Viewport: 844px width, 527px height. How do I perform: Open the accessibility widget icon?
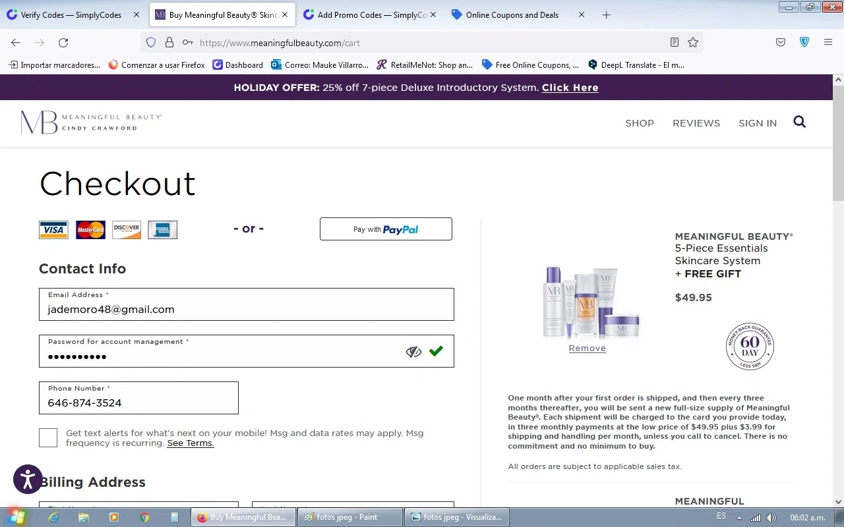[x=28, y=480]
